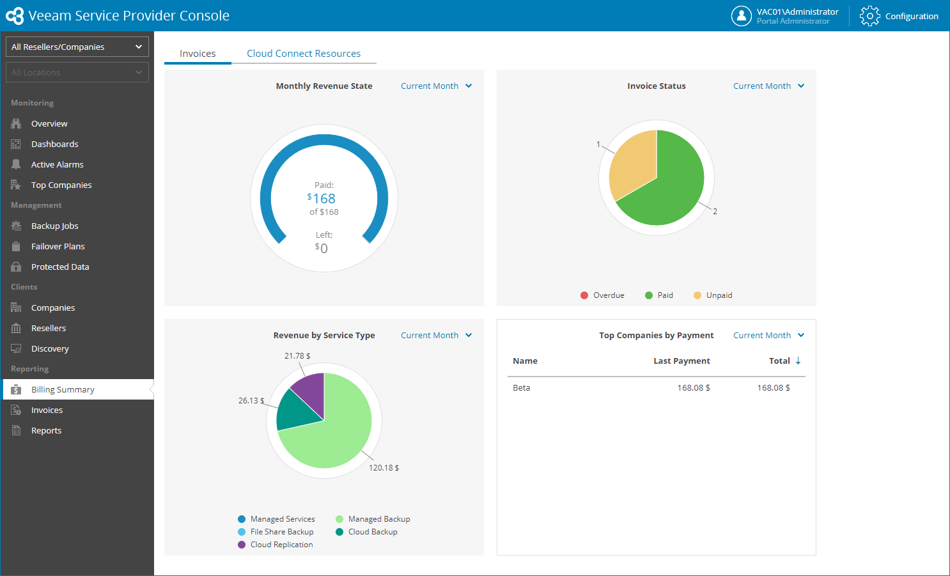Click the user account avatar icon
The width and height of the screenshot is (950, 576).
click(742, 16)
